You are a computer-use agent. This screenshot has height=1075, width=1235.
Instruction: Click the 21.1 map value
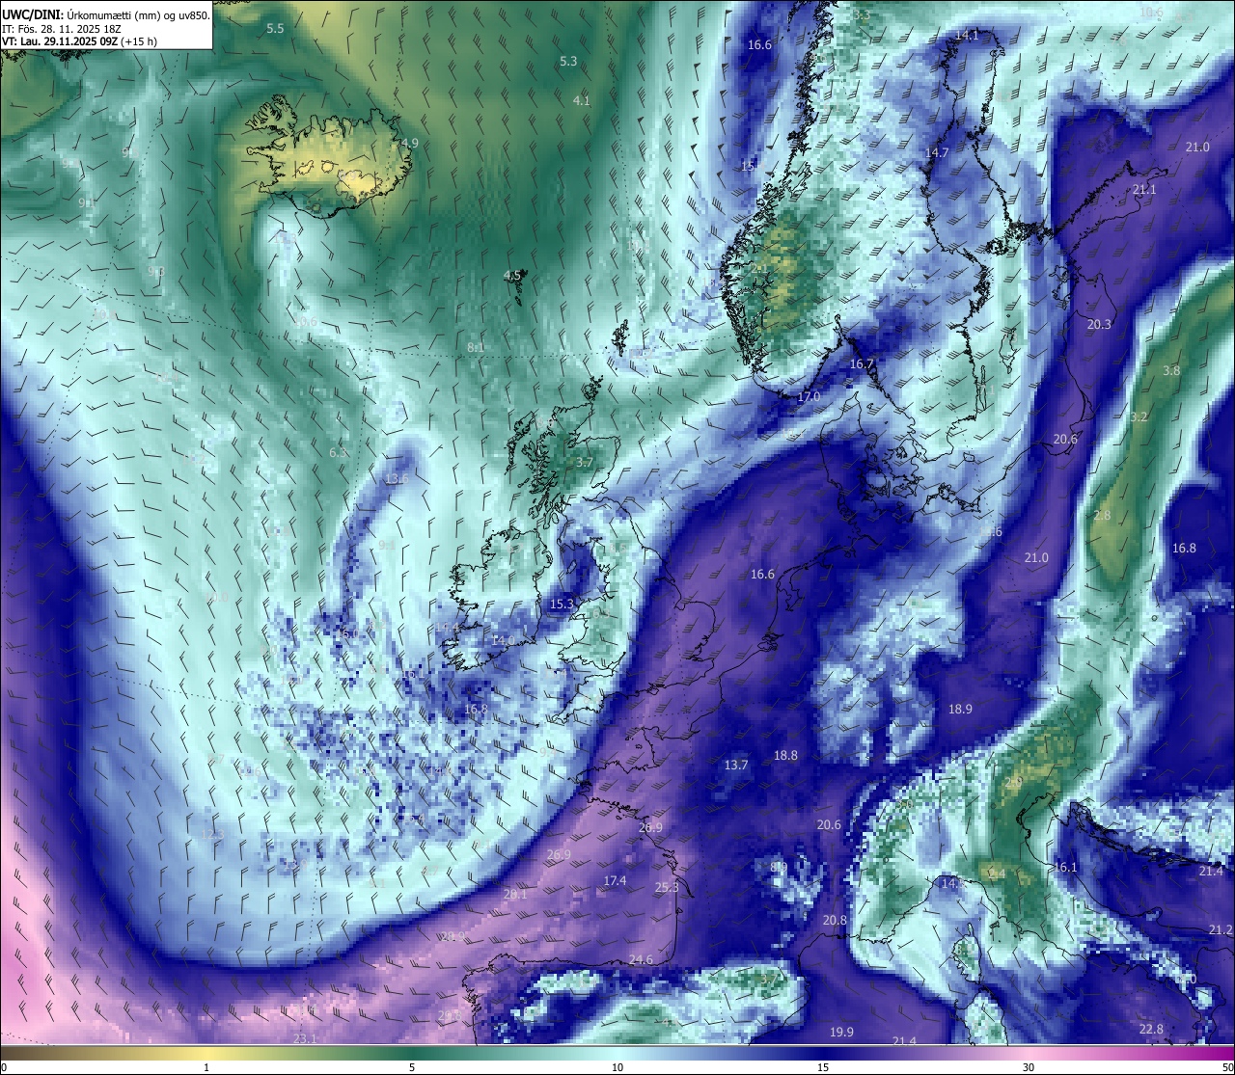click(1144, 189)
